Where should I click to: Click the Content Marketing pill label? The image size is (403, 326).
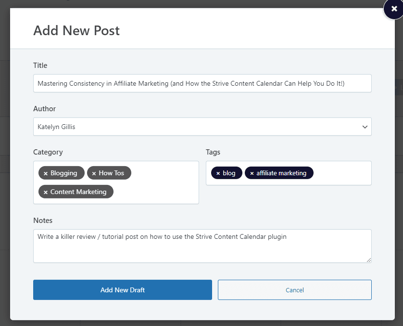pos(79,192)
